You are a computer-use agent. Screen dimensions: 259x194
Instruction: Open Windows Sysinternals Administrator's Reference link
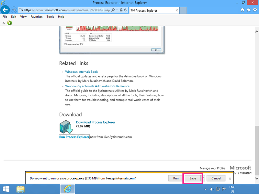[x=97, y=86]
